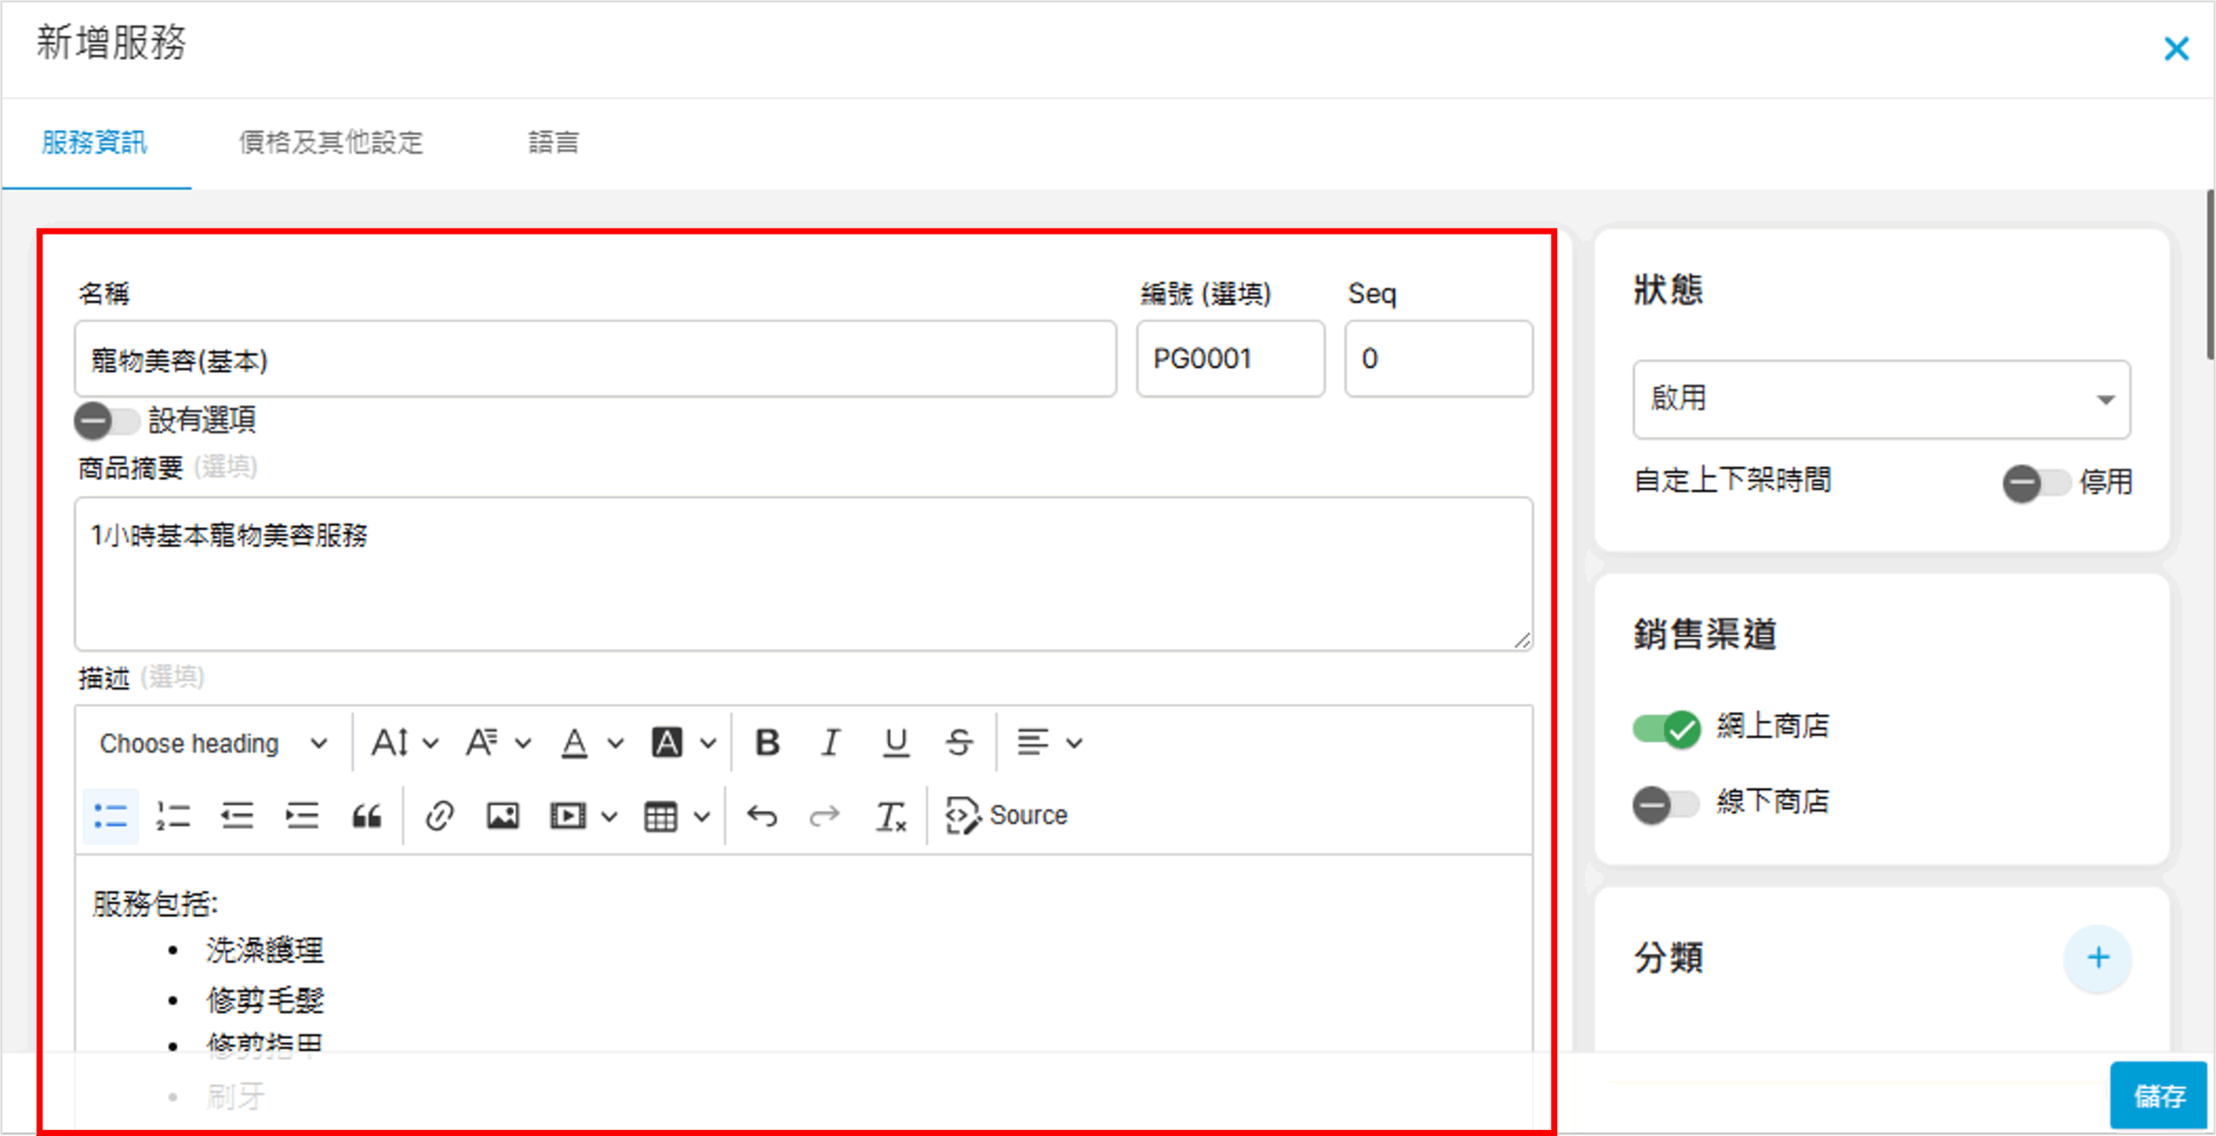Click the insert image icon
2216x1136 pixels.
pos(503,816)
